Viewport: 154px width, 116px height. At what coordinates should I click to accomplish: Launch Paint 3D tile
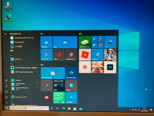(47, 55)
